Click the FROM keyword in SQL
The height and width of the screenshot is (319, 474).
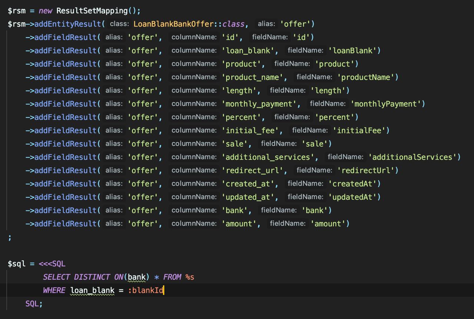click(x=172, y=277)
